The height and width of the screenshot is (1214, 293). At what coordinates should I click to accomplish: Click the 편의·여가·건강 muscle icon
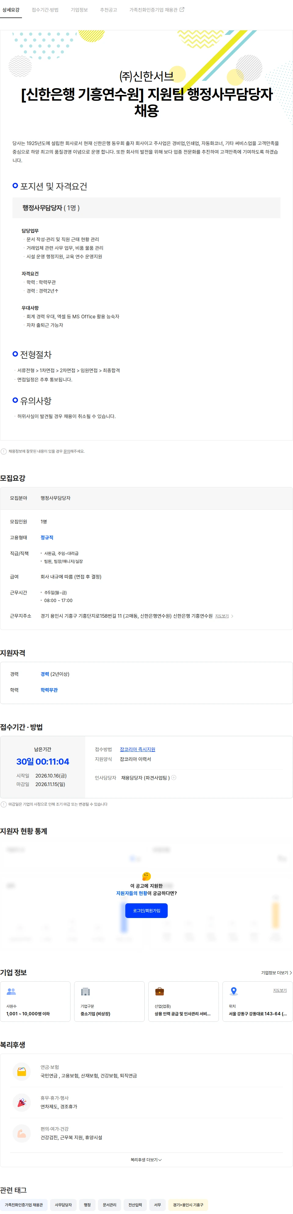(x=22, y=1133)
